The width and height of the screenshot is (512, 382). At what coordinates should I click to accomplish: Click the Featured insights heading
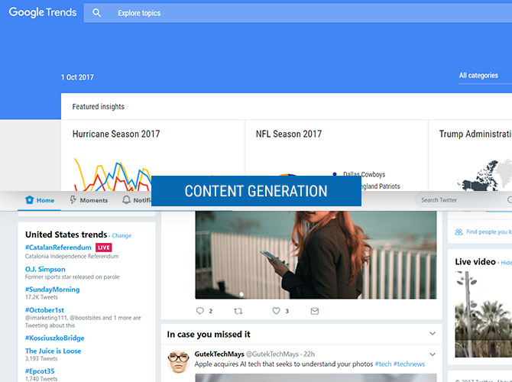point(99,107)
